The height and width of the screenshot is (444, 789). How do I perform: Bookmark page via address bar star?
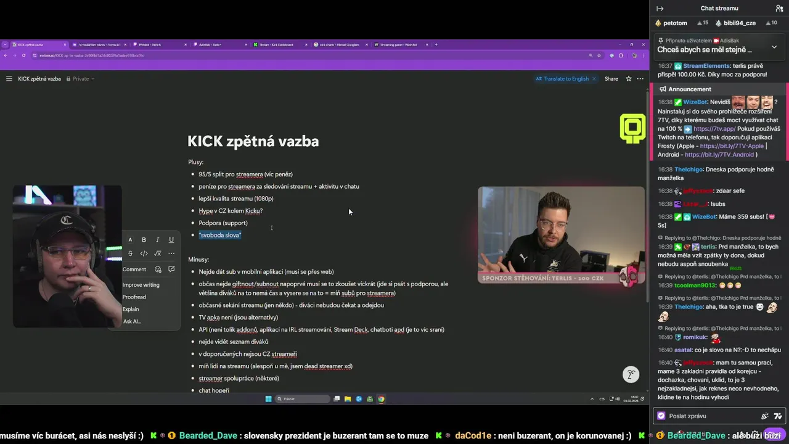599,55
